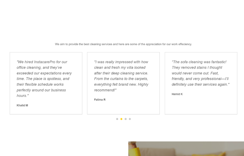The height and width of the screenshot is (156, 244).
Task: Switch to the fourth carousel pagination dot
Action: (x=130, y=119)
